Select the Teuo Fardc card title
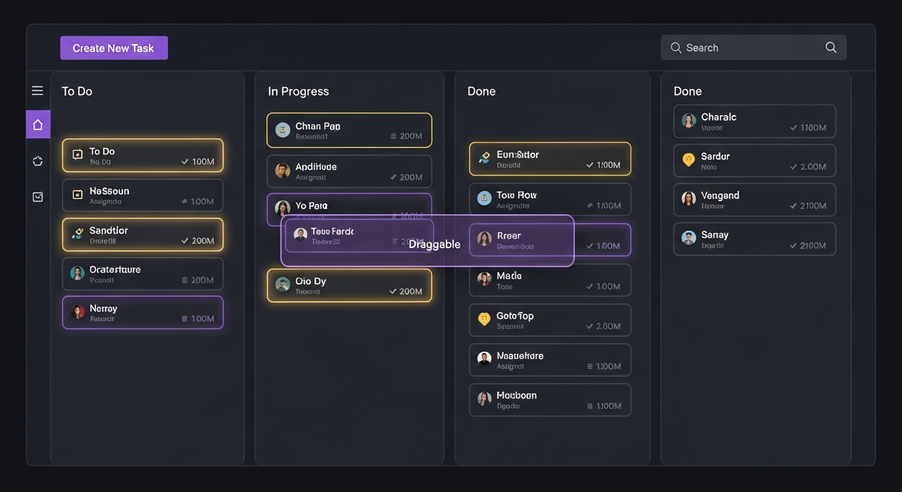The image size is (902, 492). pos(332,231)
